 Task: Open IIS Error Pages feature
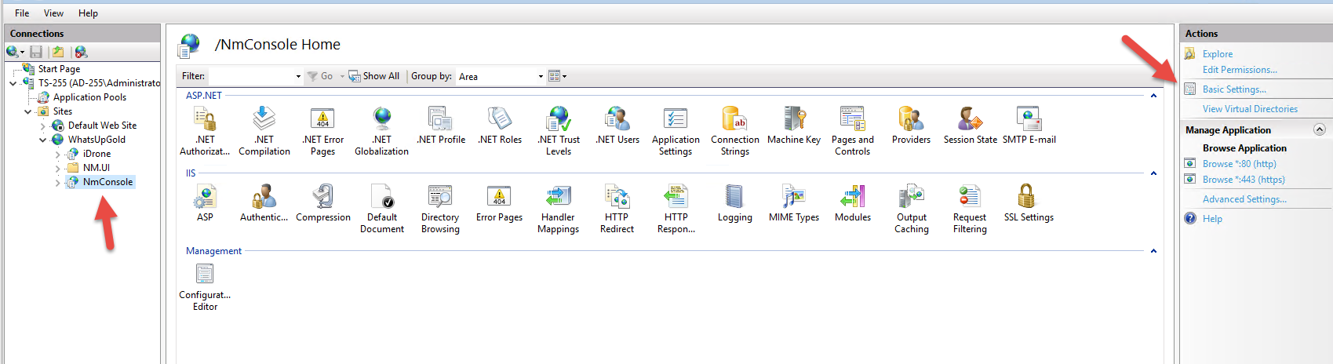click(x=499, y=203)
